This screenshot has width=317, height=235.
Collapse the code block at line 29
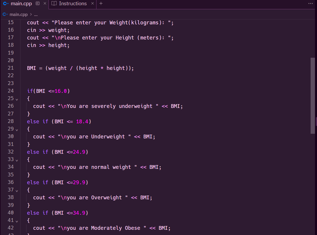pos(17,130)
